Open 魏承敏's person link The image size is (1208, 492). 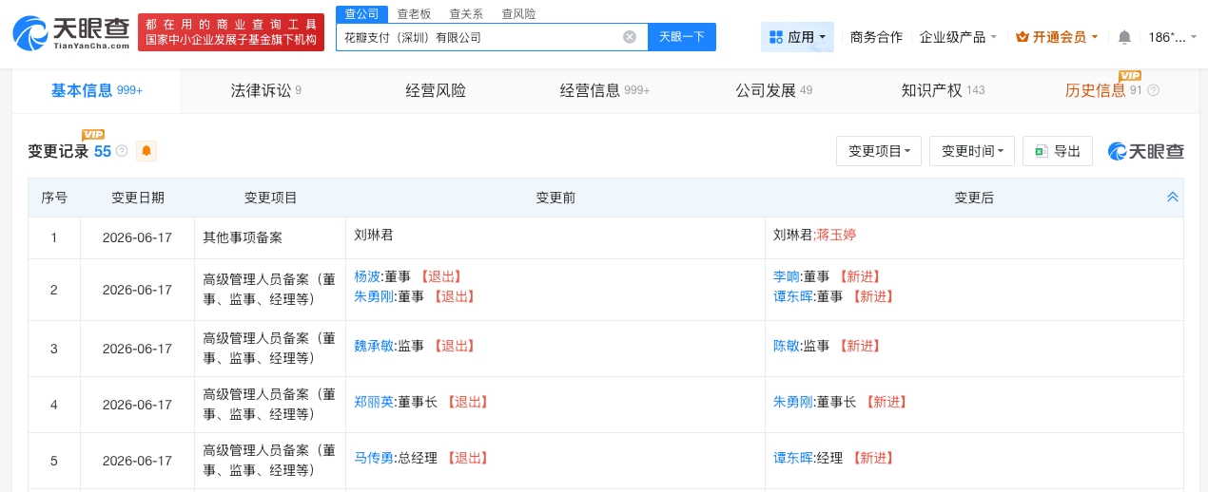[374, 346]
